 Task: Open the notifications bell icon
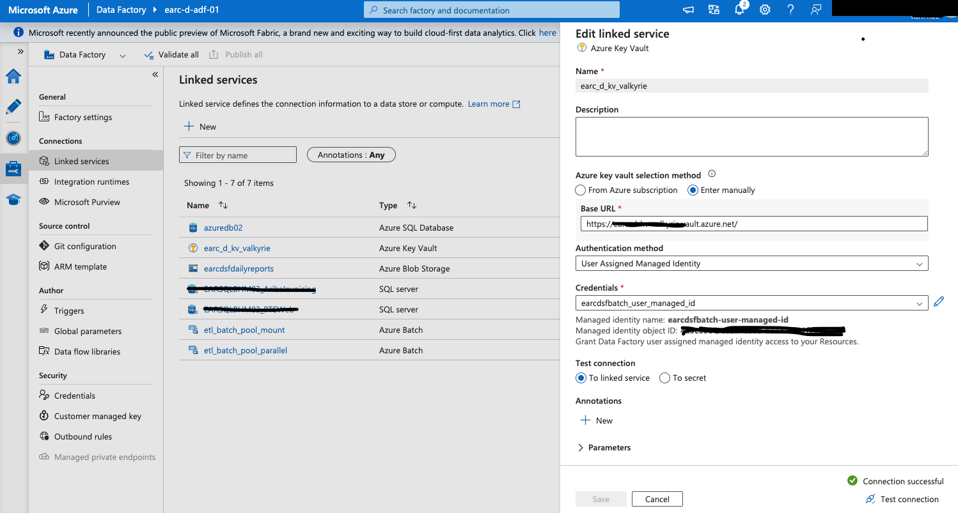pos(740,10)
